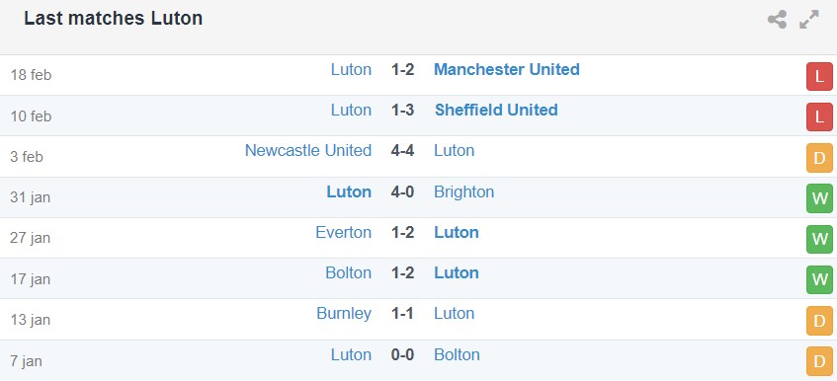Click the W badge for 17 jan Bolton match

click(x=819, y=280)
